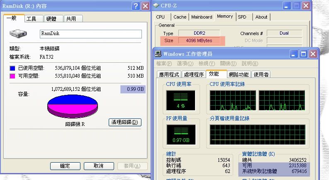The width and height of the screenshot is (329, 180).
Task: Select the 效能 tab in Task Manager
Action: [216, 74]
